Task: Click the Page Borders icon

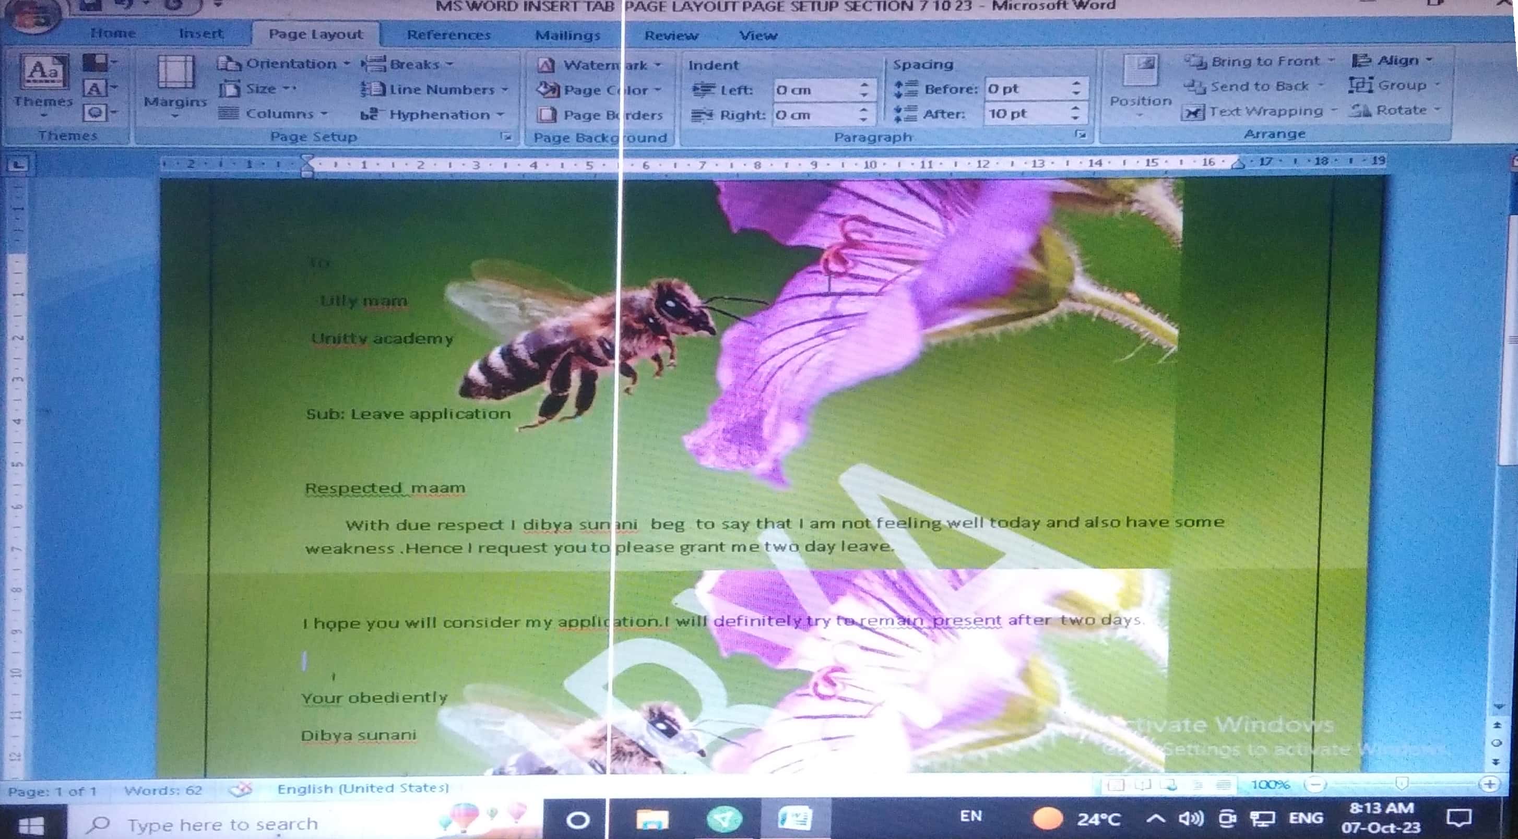Action: click(547, 115)
